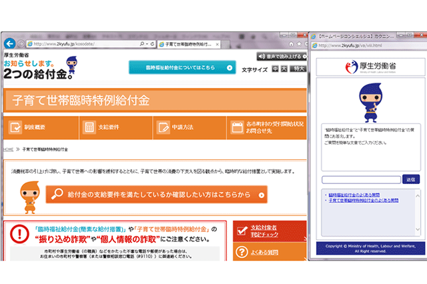Image resolution: width=427 pixels, height=284 pixels.
Task: Click the pencil note icon beside 申請方法
Action: (163, 127)
